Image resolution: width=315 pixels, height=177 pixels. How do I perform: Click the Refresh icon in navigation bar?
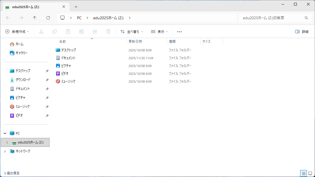[48, 18]
